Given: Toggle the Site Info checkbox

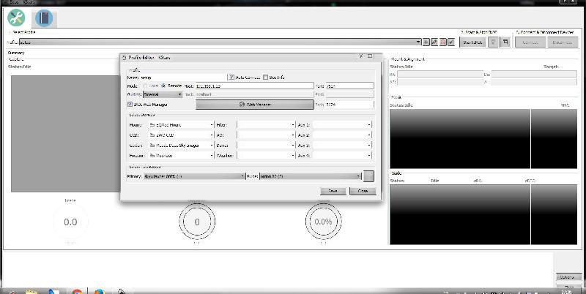Looking at the screenshot, I should click(265, 78).
